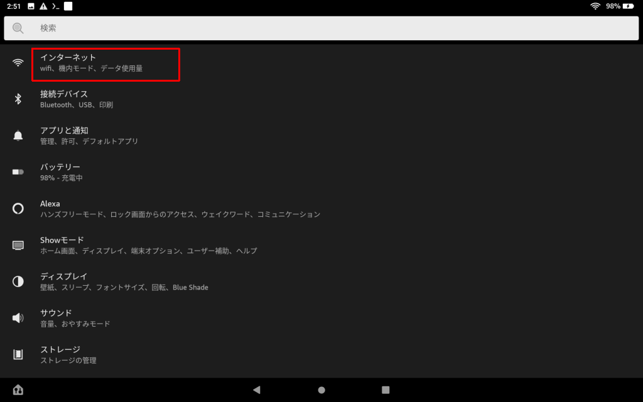Image resolution: width=643 pixels, height=402 pixels.
Task: Click the subtitle 音量、おやすみモード
Action: pos(75,324)
